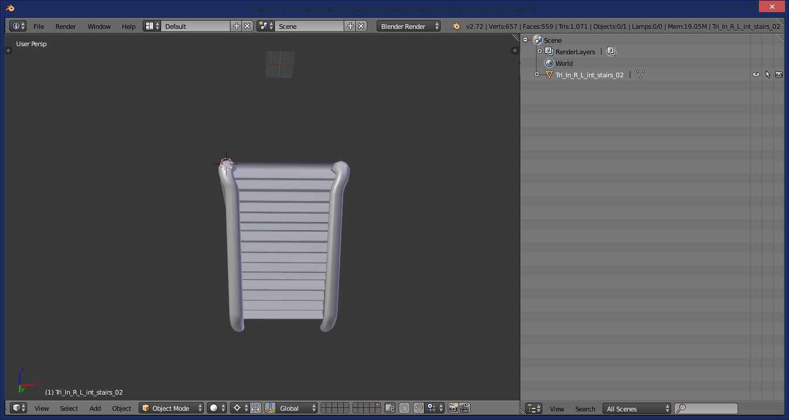
Task: Toggle viewport visibility eye for Tri_In_R_L_int_stairs_02
Action: coord(755,74)
